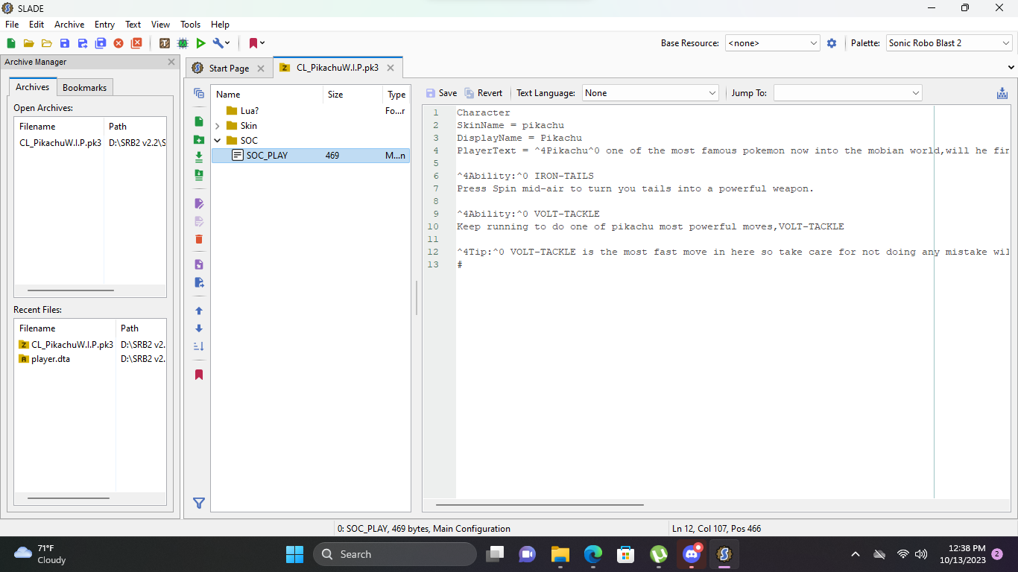Export the selected entry
This screenshot has width=1018, height=572.
point(198,282)
